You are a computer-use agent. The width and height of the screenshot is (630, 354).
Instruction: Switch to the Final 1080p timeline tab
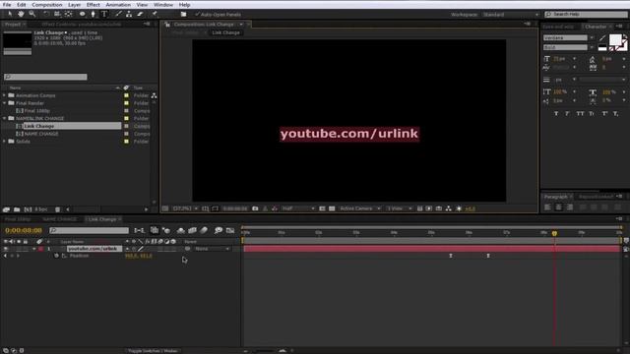coord(18,219)
